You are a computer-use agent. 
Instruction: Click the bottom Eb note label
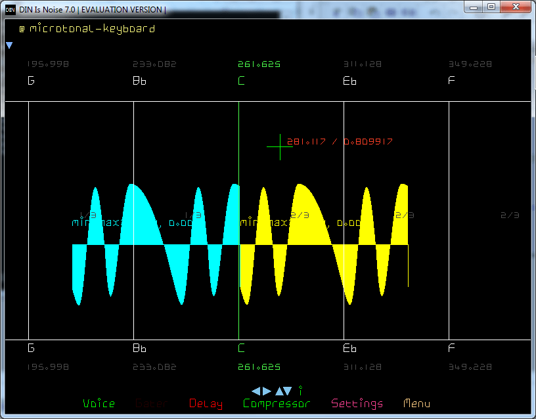click(x=349, y=348)
